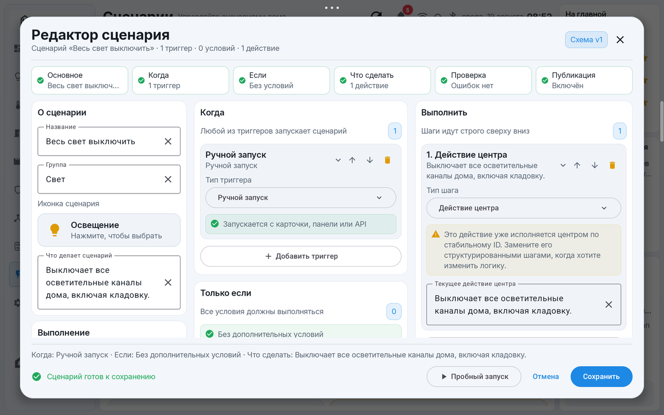
Task: Open the Тип шага dropdown
Action: [523, 208]
